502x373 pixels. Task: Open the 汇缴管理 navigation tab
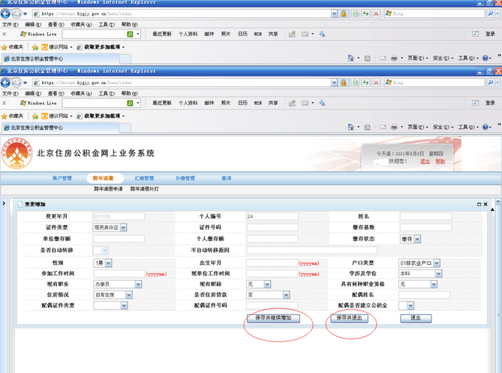[x=144, y=179]
